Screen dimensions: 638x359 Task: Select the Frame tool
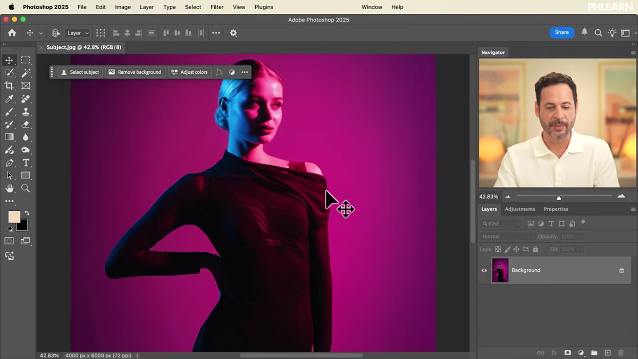coord(26,86)
